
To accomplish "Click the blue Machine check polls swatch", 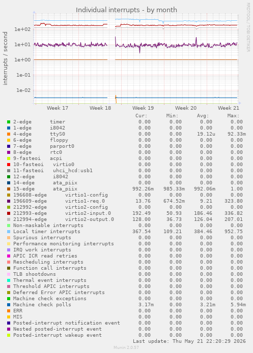I will pos(9,305).
